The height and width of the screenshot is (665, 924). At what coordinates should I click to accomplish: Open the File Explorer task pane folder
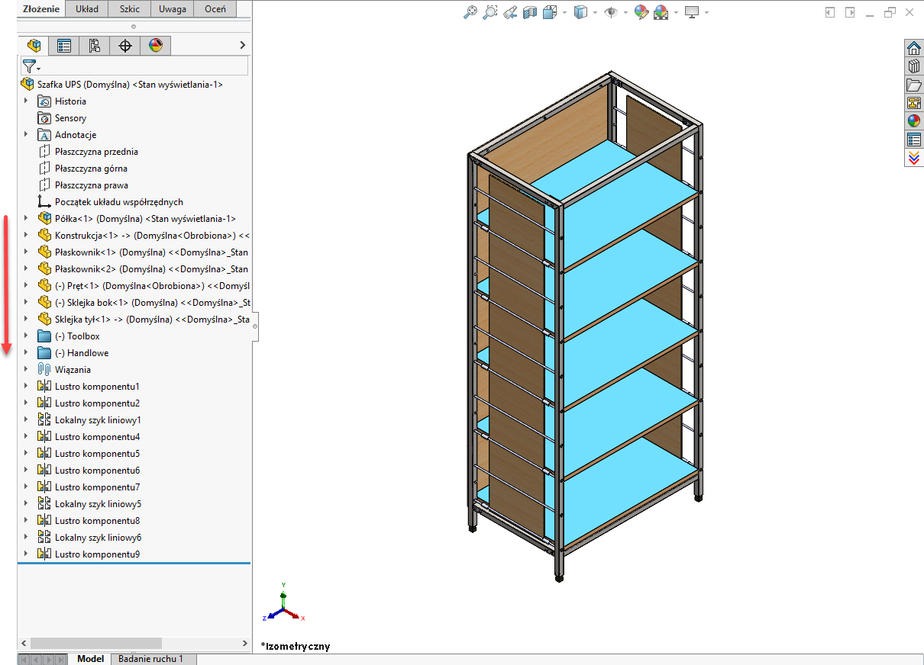pyautogui.click(x=914, y=85)
